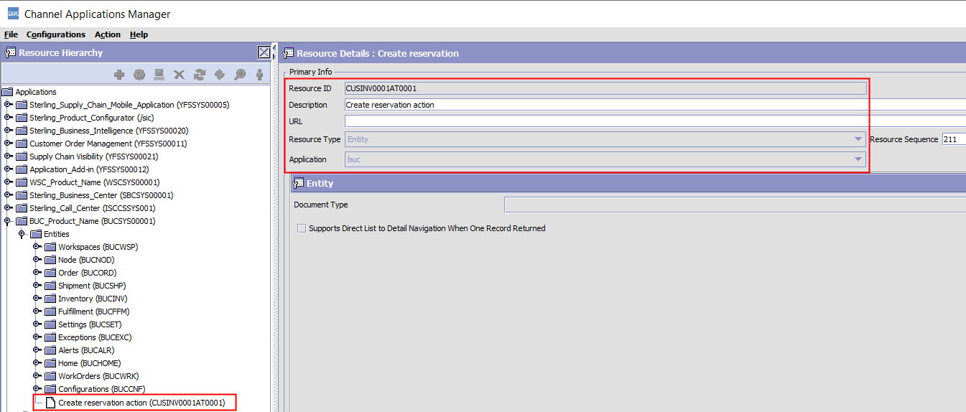Click the Resource ID field CUSINV0001AT0001
966x412 pixels.
605,88
